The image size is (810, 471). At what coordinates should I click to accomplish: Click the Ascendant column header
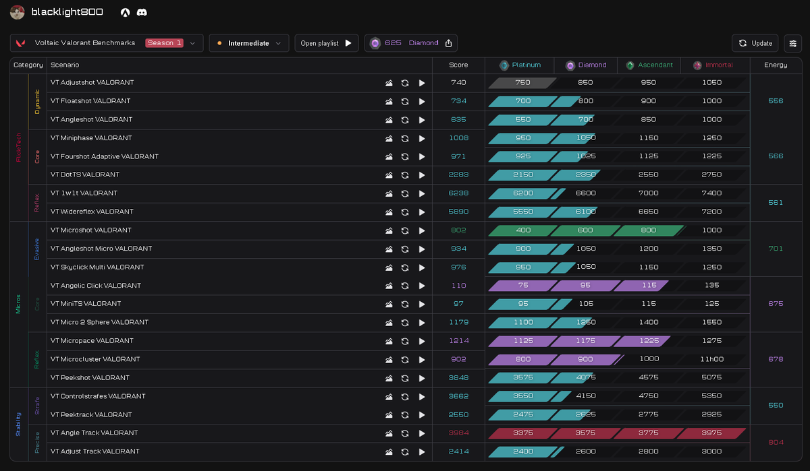coord(649,65)
